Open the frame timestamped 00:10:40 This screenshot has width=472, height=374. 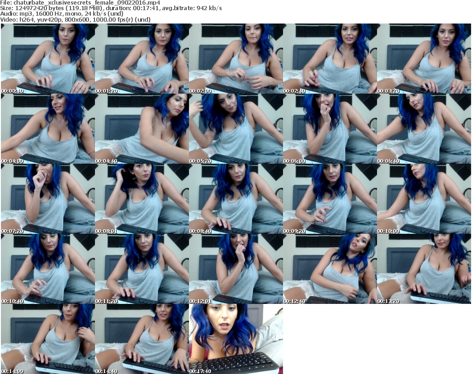tap(48, 269)
